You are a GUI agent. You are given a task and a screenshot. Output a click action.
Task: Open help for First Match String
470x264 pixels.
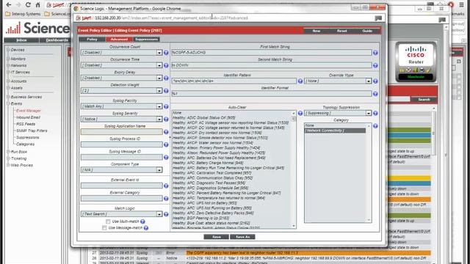(375, 53)
